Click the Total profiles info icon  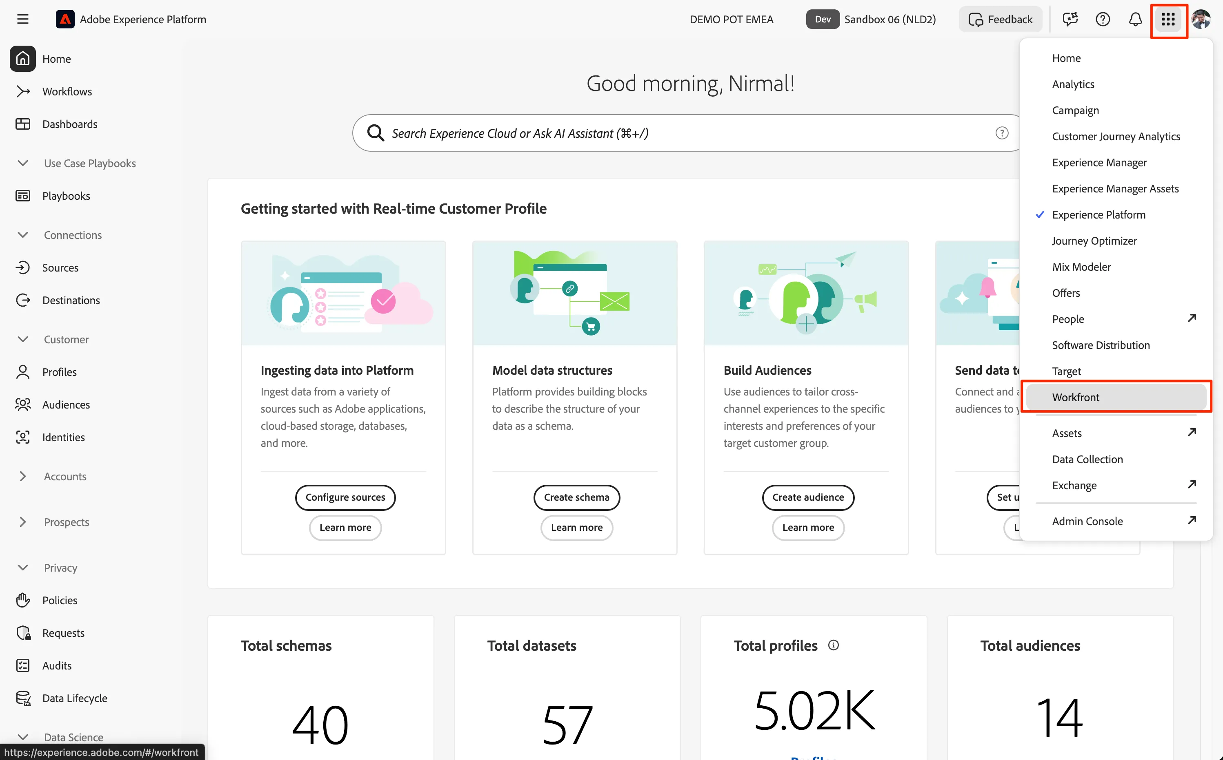coord(833,645)
